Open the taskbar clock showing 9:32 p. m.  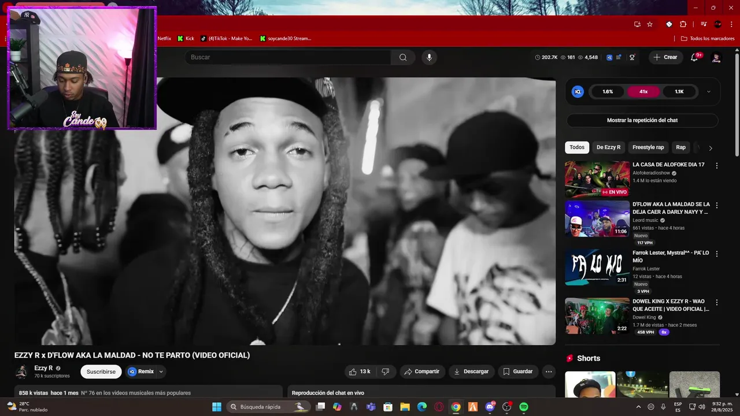coord(721,407)
